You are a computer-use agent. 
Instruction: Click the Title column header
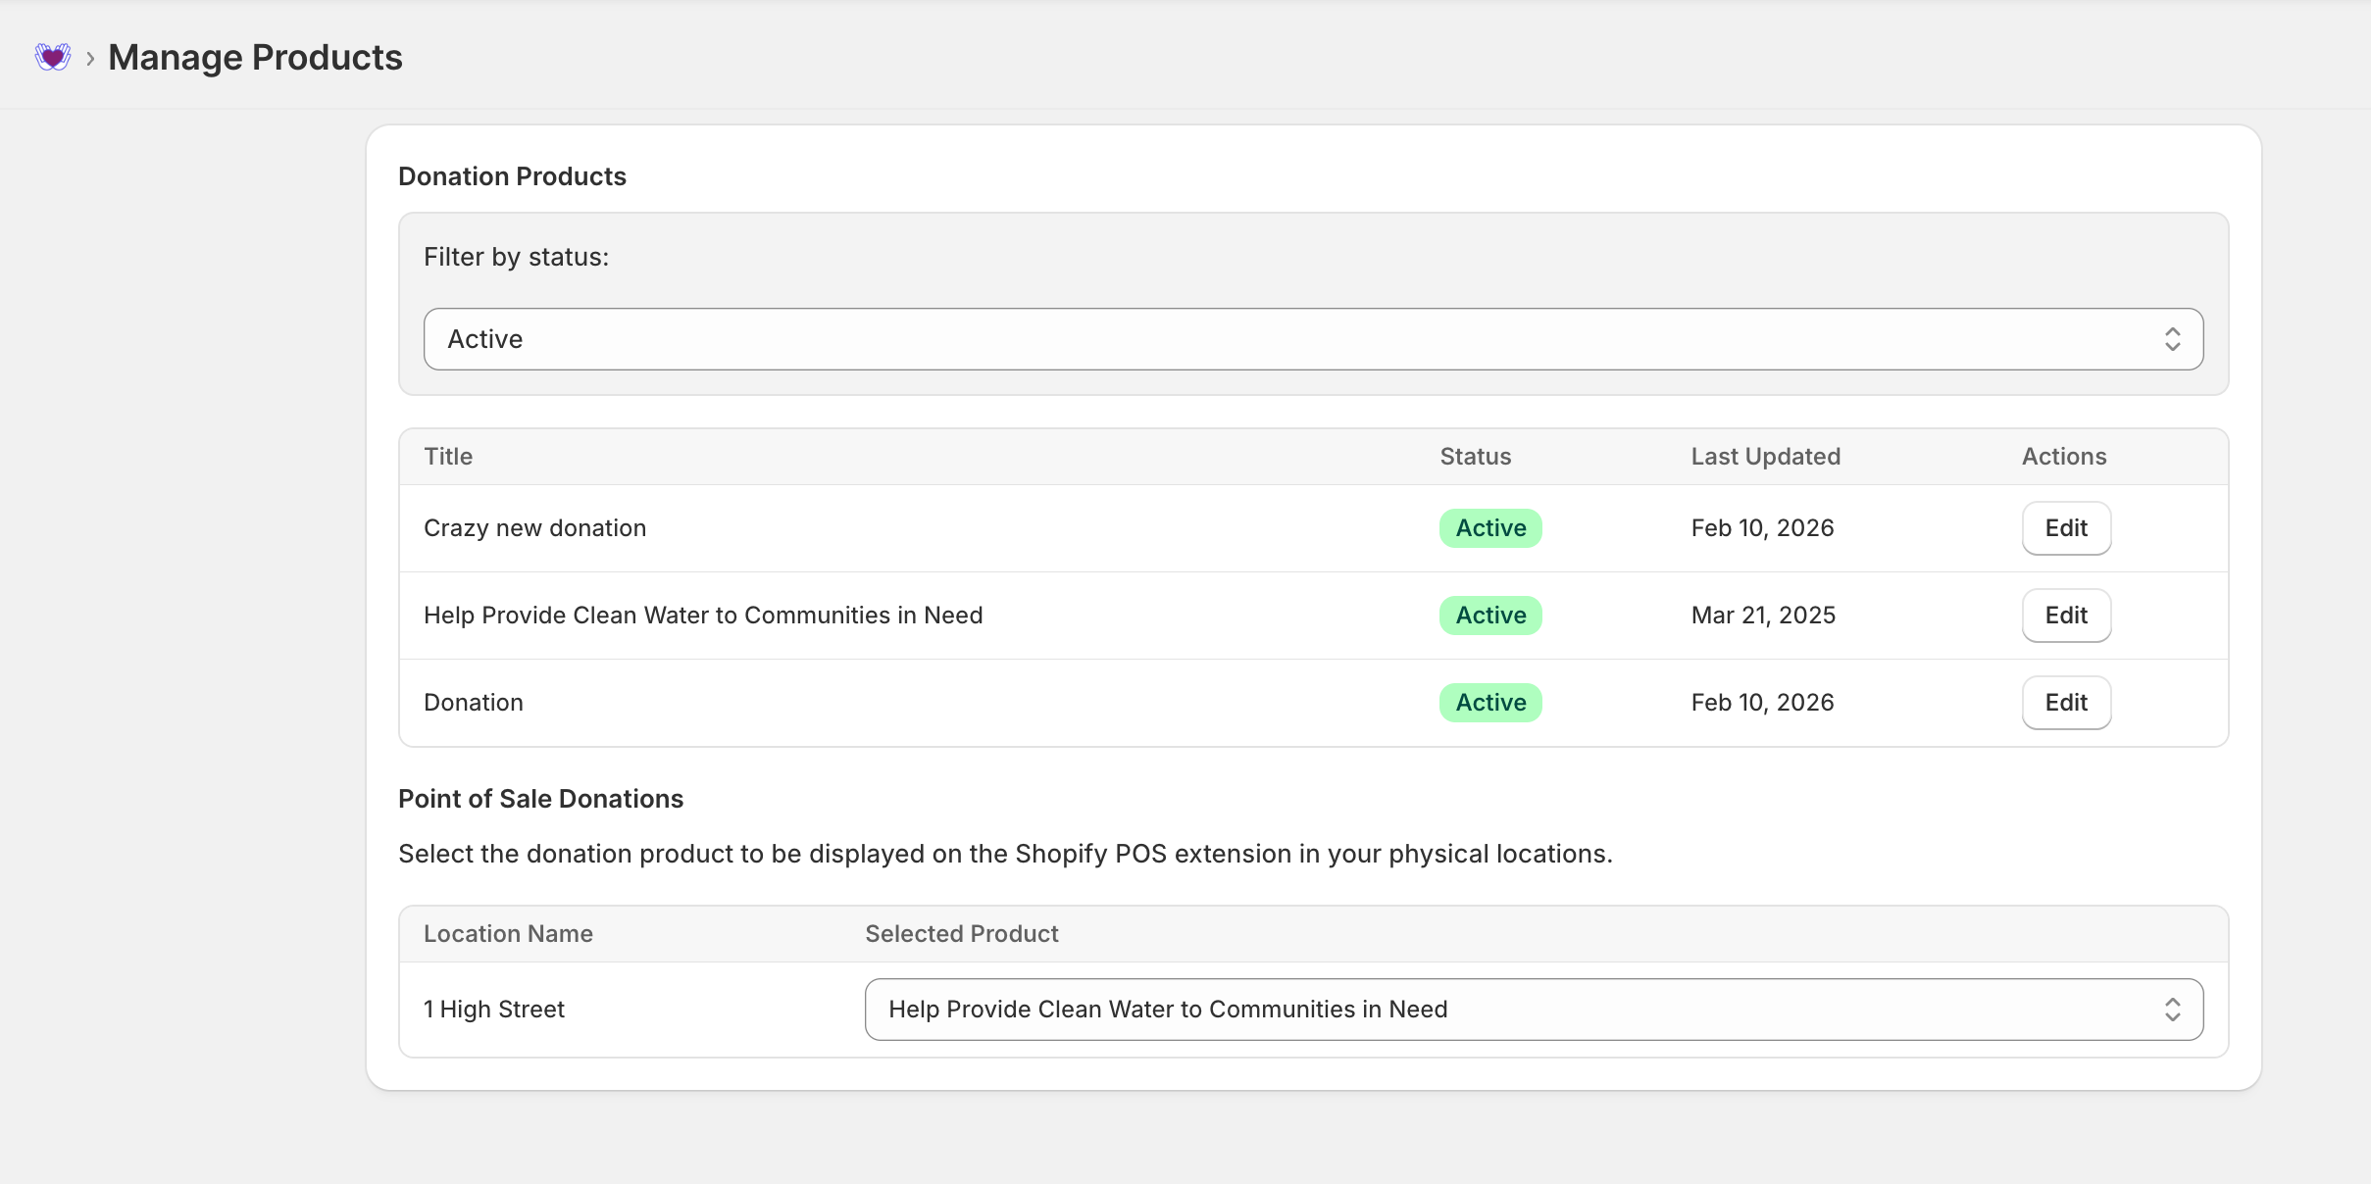[x=447, y=457]
